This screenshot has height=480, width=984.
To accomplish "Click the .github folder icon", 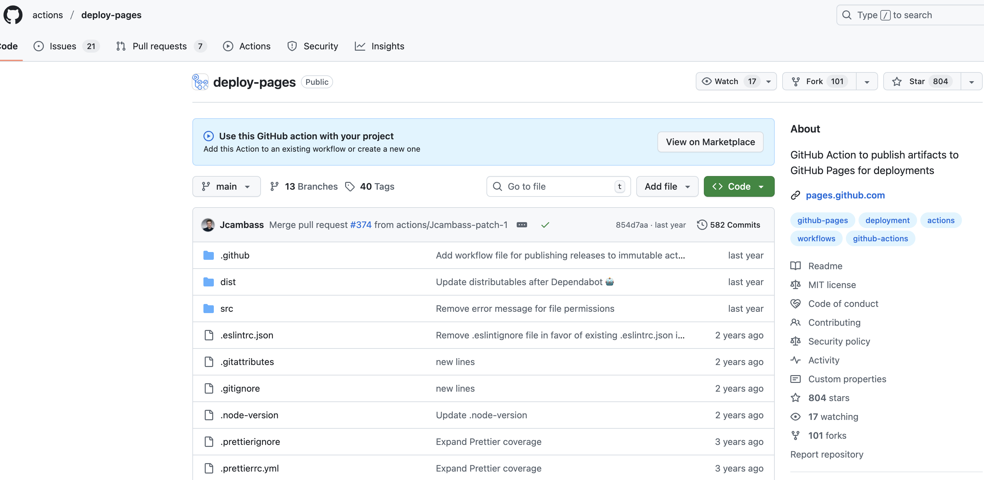I will pos(209,255).
